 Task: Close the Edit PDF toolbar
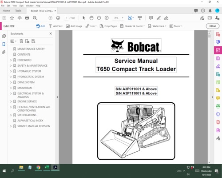pyautogui.click(x=213, y=26)
